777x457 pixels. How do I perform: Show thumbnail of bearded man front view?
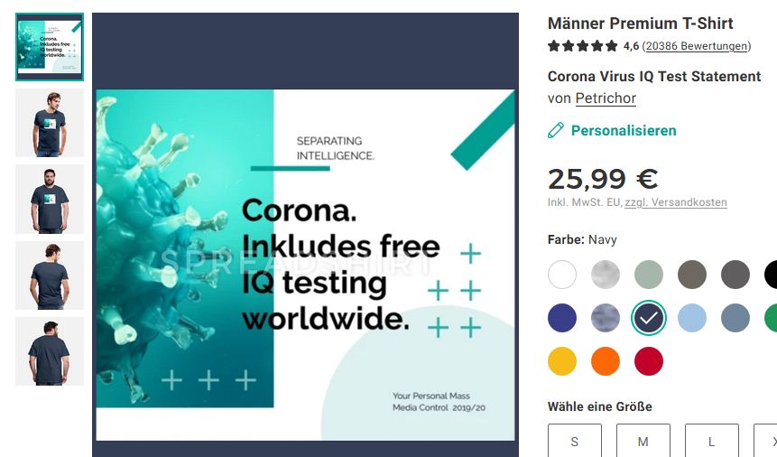click(x=50, y=200)
